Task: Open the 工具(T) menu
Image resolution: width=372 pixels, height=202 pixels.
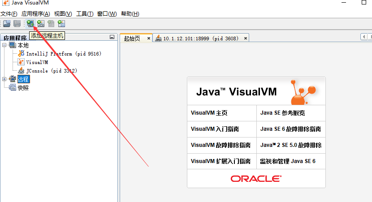Action: [x=85, y=14]
